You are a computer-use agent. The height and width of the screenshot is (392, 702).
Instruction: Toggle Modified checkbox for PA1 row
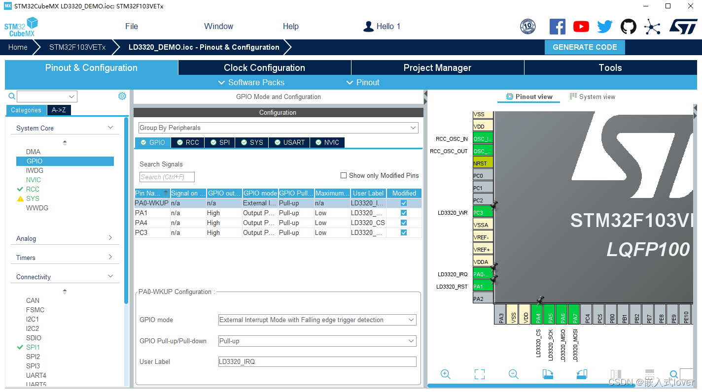click(x=404, y=213)
